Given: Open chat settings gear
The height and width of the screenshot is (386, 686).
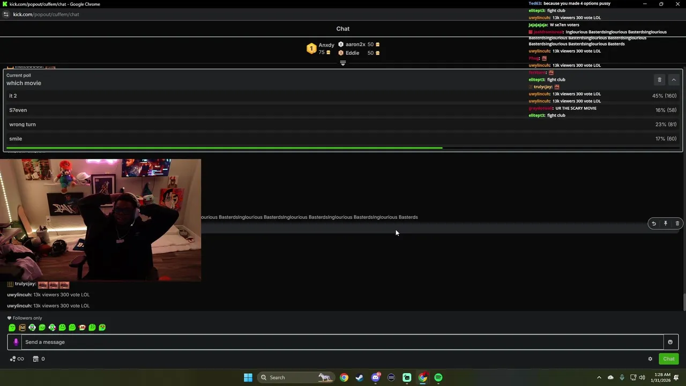Looking at the screenshot, I should tap(650, 359).
